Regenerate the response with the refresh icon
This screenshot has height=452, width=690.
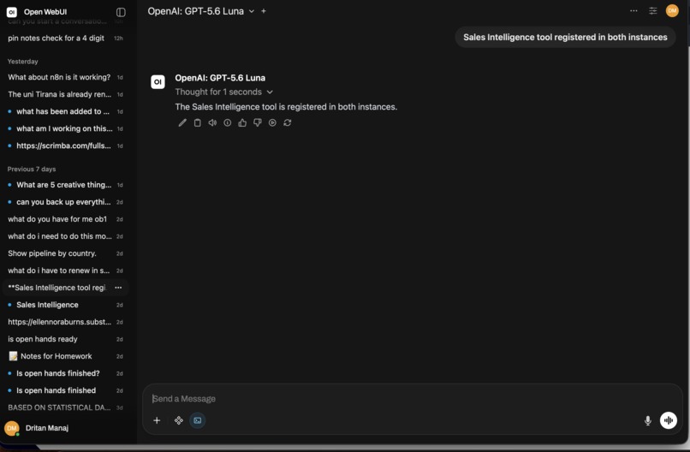288,122
